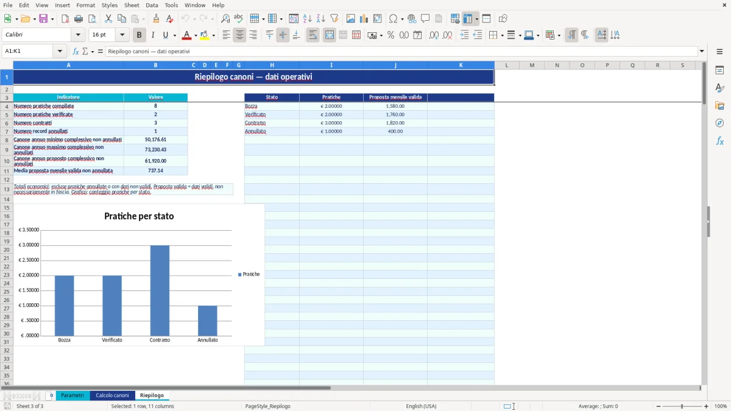Toggle Align Left
Image resolution: width=731 pixels, height=411 pixels.
pos(226,35)
